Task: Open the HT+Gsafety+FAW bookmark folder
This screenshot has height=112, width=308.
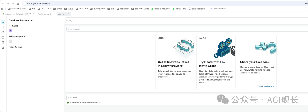Action: pyautogui.click(x=17, y=9)
